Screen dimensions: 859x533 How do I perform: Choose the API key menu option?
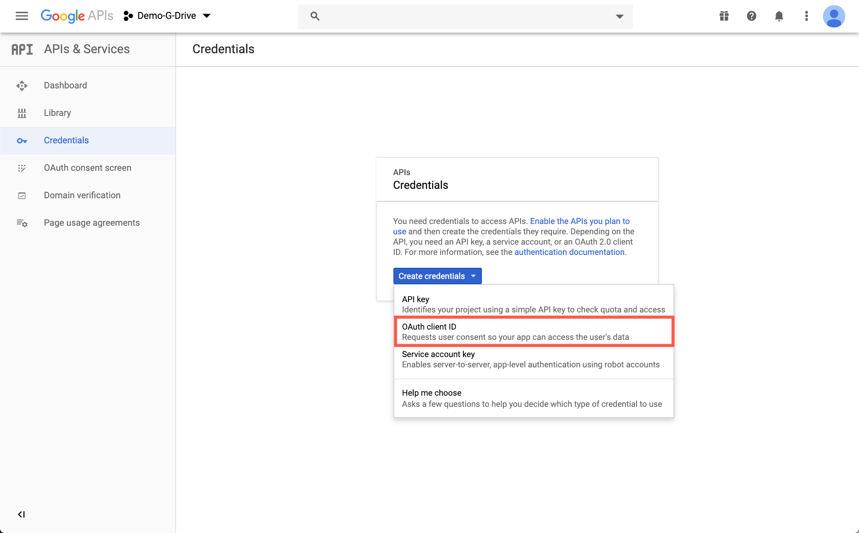coord(533,304)
